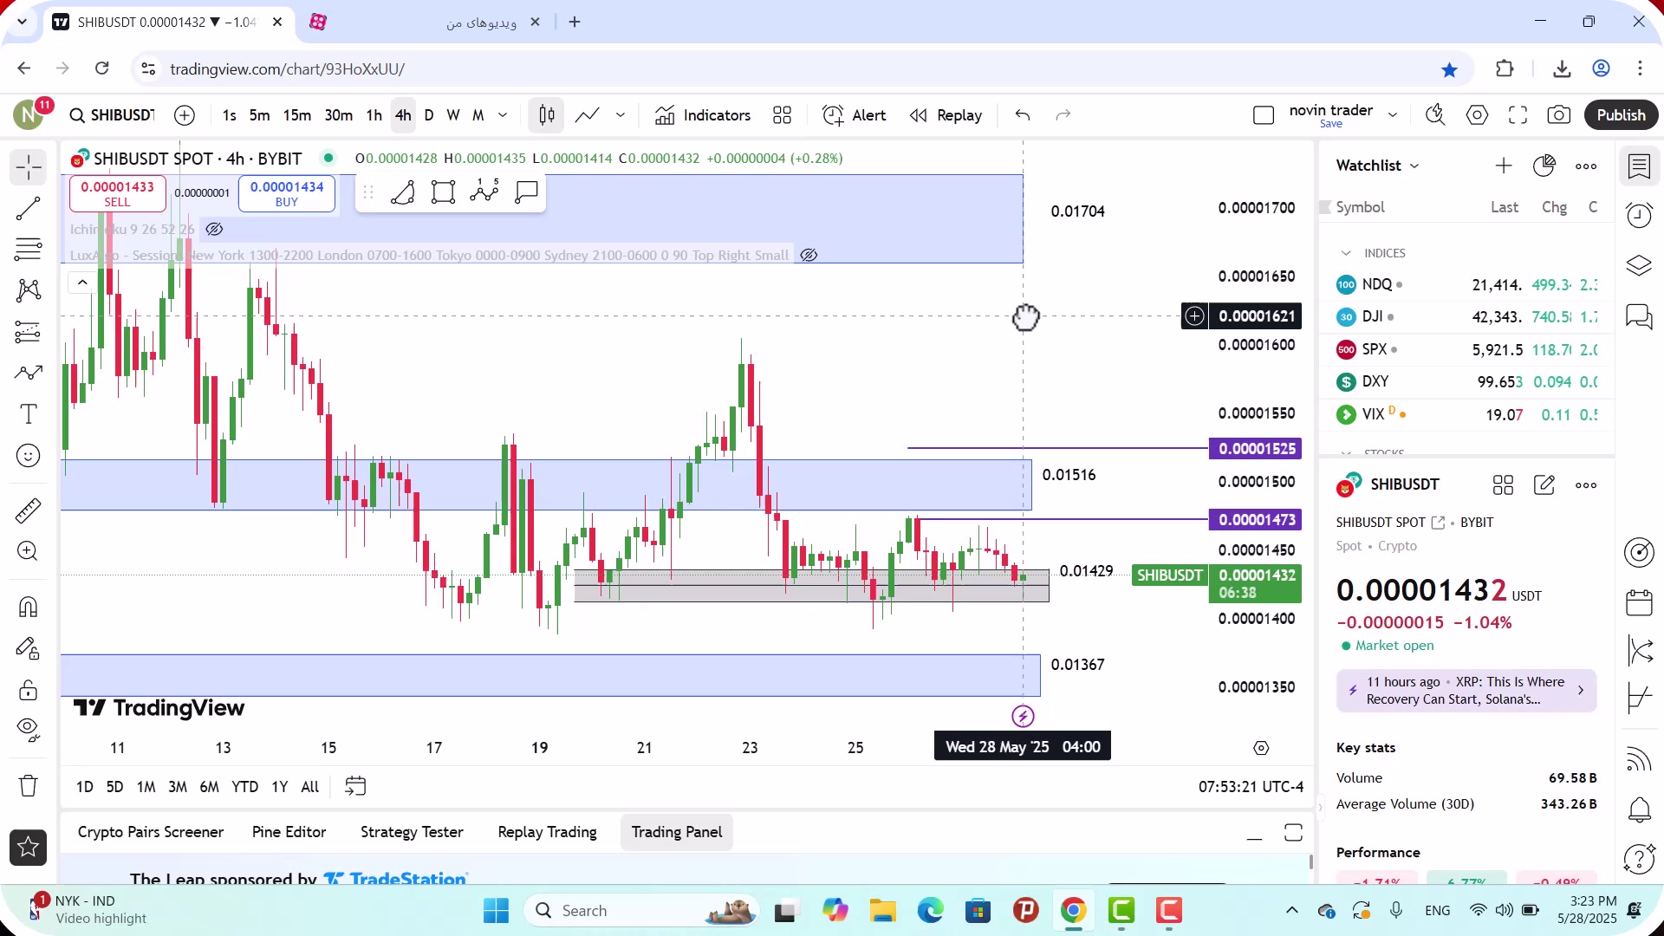Open the indicator templates grid
Viewport: 1664px width, 936px height.
coord(783,115)
